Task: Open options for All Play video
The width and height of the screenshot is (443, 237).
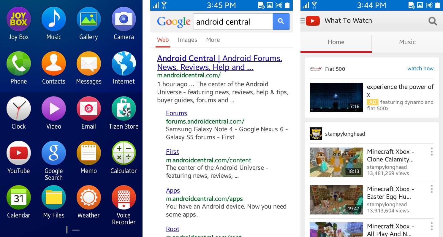Action: tap(431, 226)
